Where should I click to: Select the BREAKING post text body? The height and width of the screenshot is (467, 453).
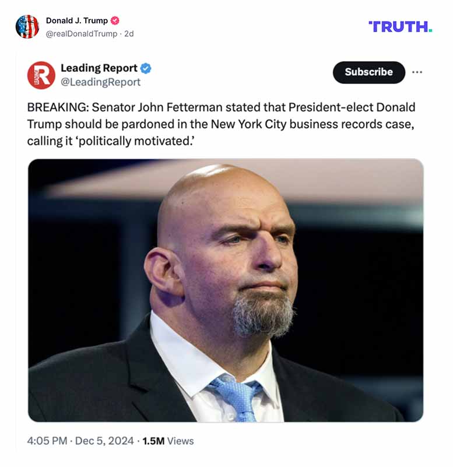[x=220, y=123]
